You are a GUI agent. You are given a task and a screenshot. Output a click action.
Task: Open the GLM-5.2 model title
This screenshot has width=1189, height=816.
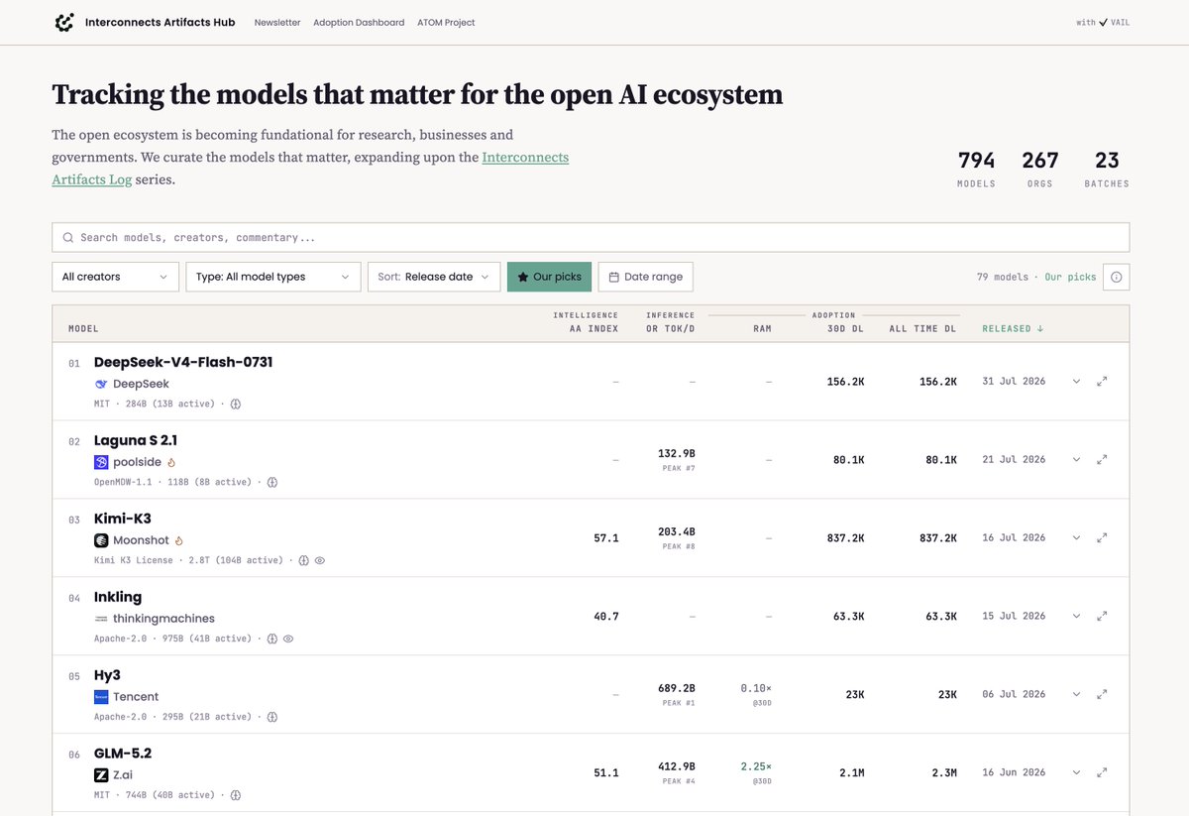[123, 754]
